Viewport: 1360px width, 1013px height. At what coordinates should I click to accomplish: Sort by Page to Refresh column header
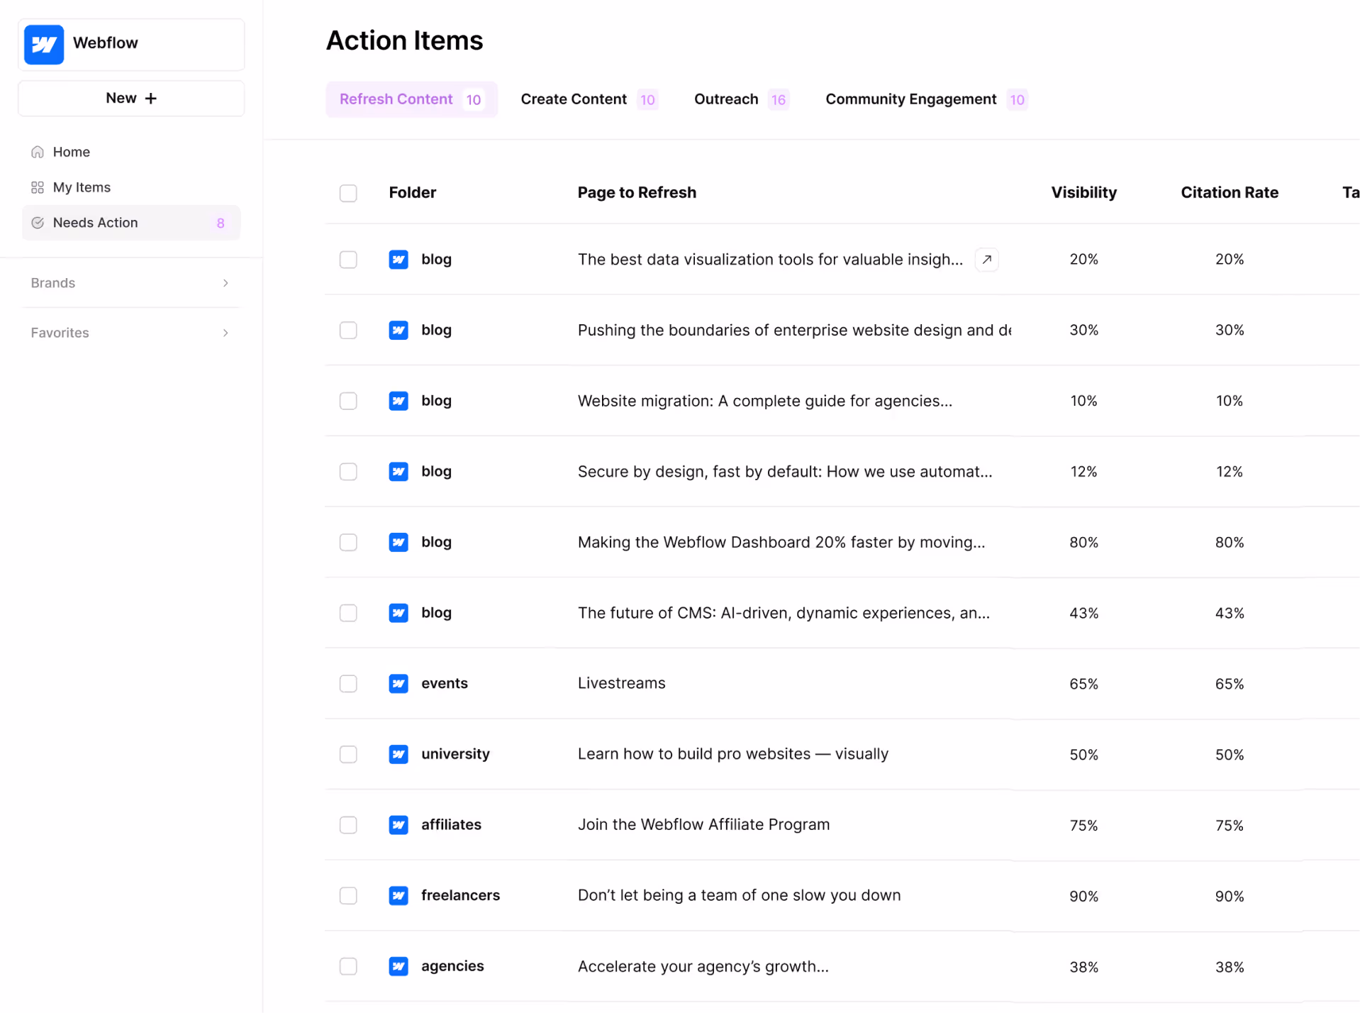(637, 193)
